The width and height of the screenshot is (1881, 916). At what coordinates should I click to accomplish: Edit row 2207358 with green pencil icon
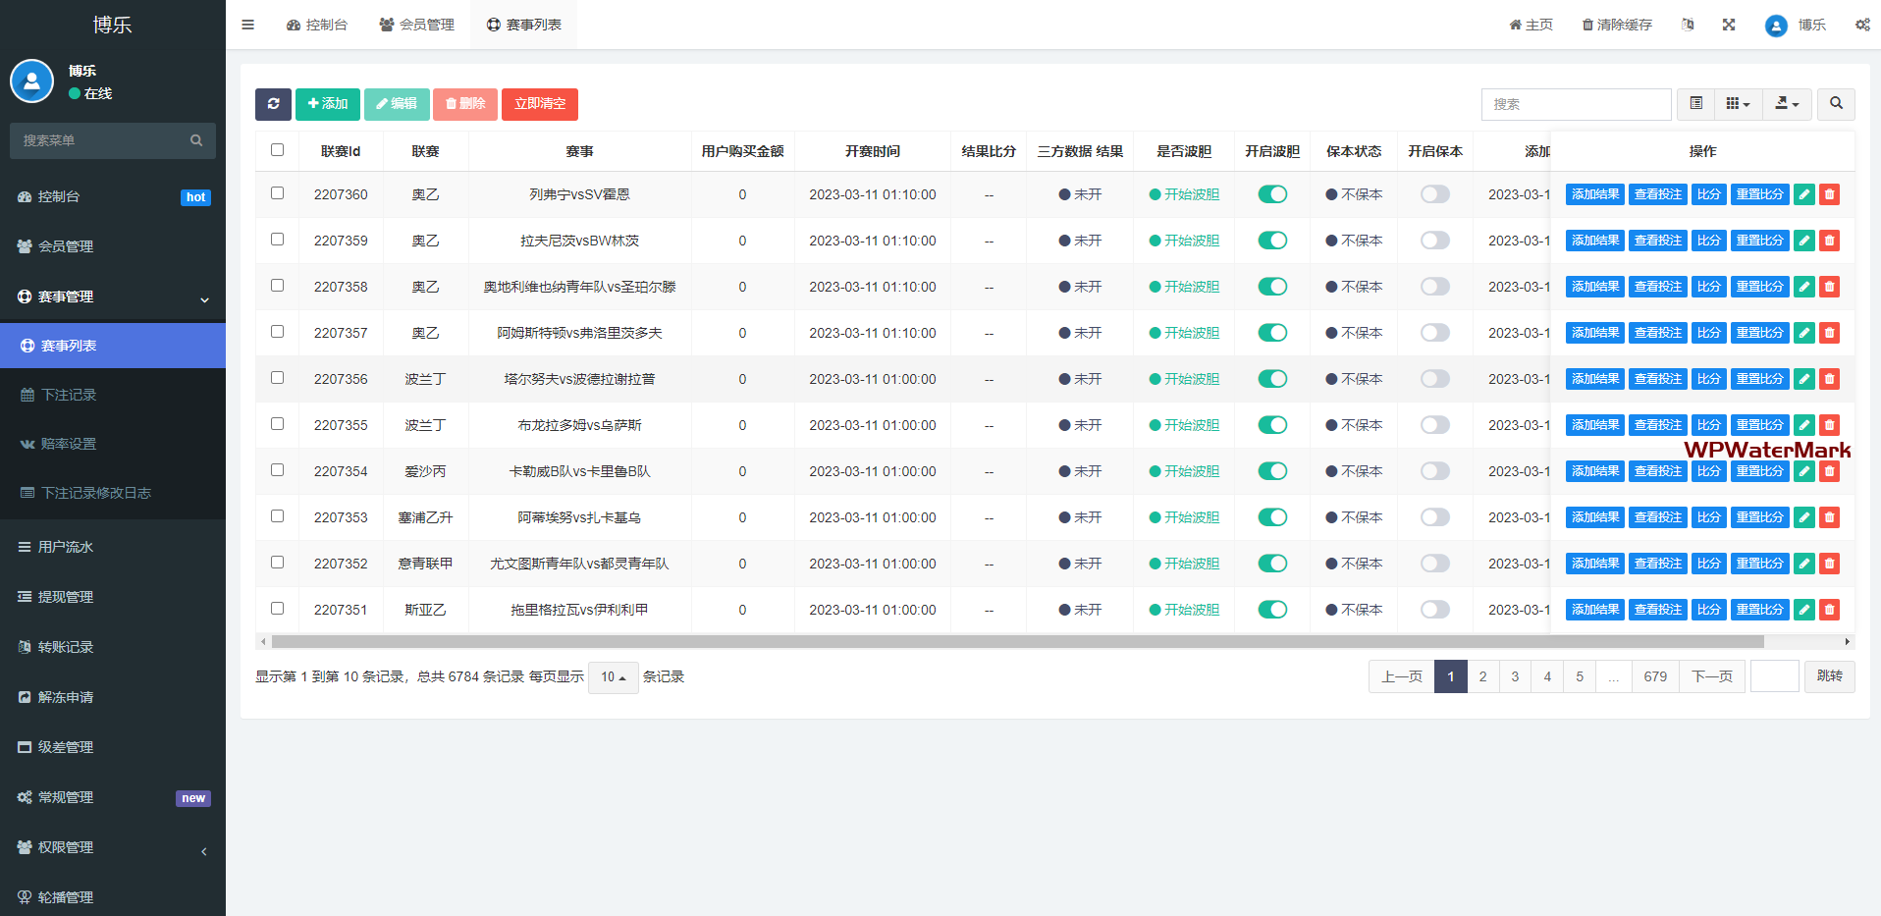(x=1804, y=287)
